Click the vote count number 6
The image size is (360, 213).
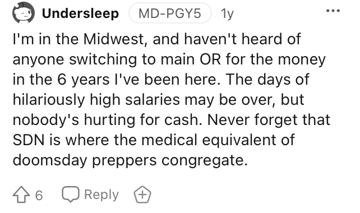(x=39, y=195)
